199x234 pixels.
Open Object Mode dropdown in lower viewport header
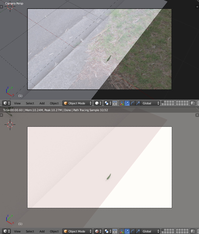coord(77,231)
